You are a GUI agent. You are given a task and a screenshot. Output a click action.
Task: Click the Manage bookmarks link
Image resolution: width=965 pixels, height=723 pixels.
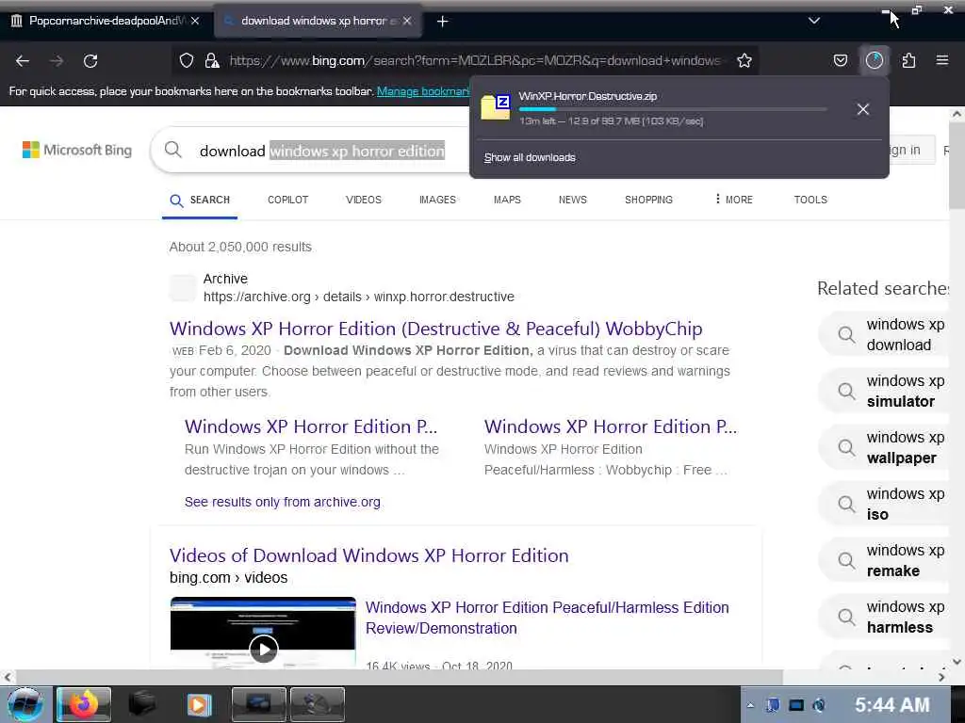(x=423, y=91)
